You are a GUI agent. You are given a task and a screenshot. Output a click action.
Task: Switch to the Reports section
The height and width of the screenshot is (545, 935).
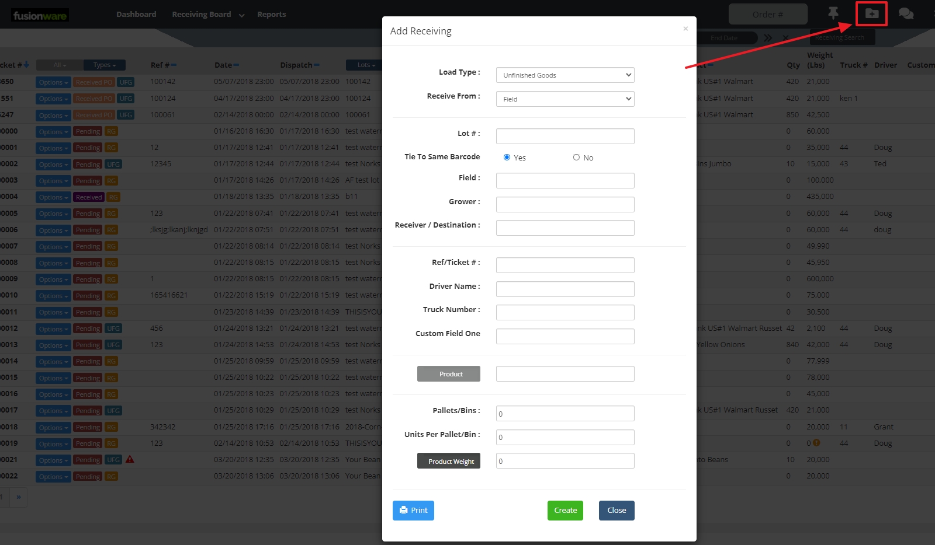click(271, 14)
